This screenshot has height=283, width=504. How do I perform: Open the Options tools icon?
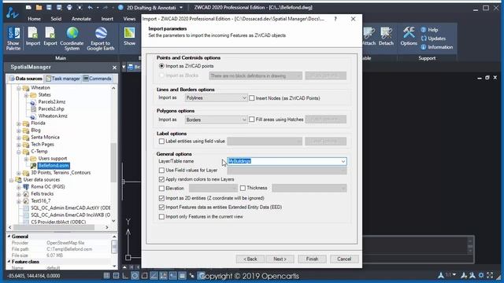point(409,36)
